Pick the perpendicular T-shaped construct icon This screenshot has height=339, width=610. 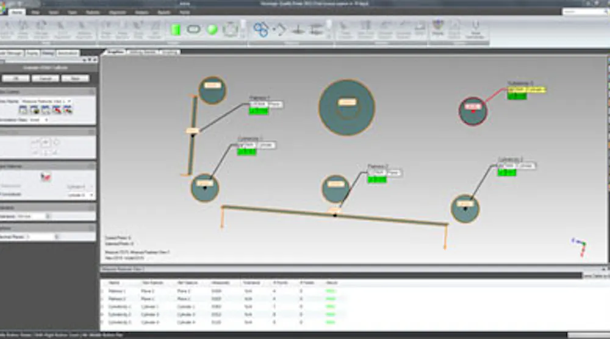(x=298, y=29)
